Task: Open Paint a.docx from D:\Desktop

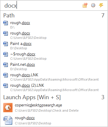Action: tap(54, 46)
